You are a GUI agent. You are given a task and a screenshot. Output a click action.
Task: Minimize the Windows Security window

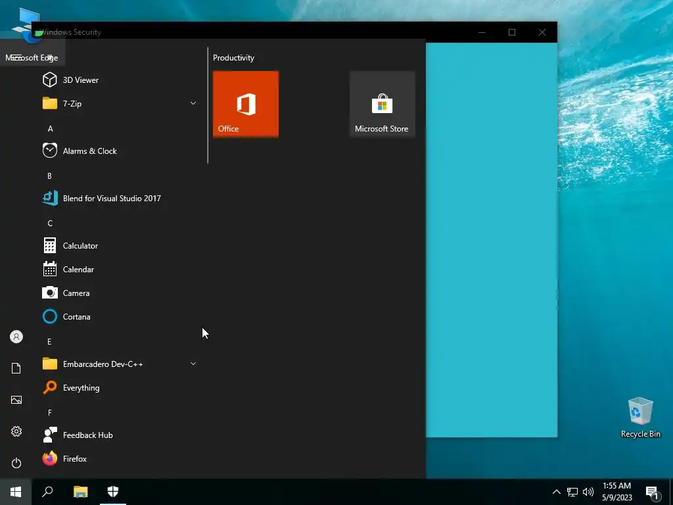[x=482, y=32]
